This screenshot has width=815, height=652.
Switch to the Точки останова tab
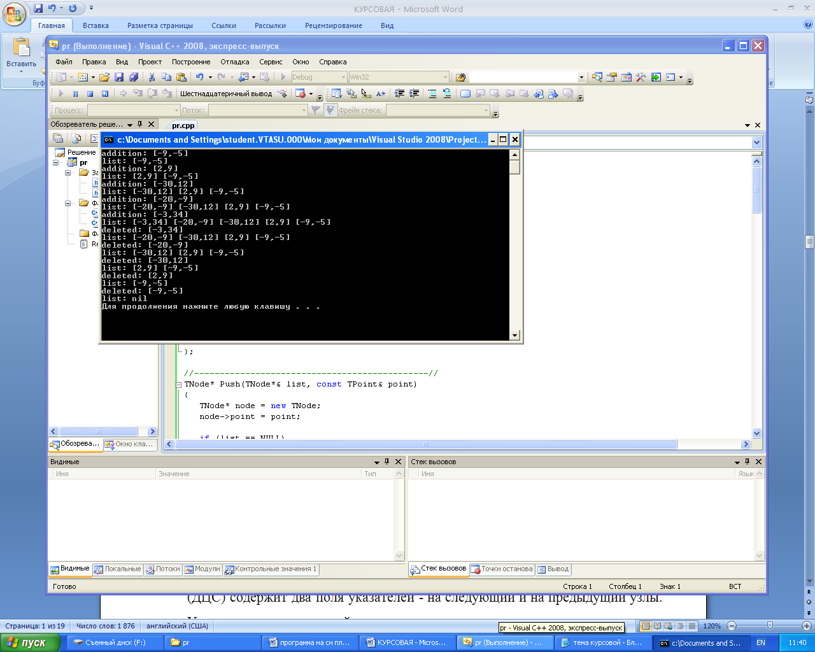[x=502, y=569]
